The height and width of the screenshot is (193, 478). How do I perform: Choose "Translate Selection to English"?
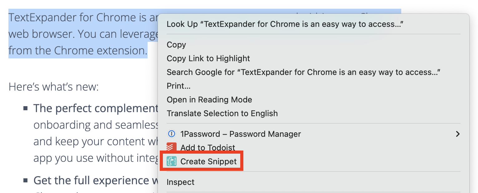pyautogui.click(x=222, y=113)
